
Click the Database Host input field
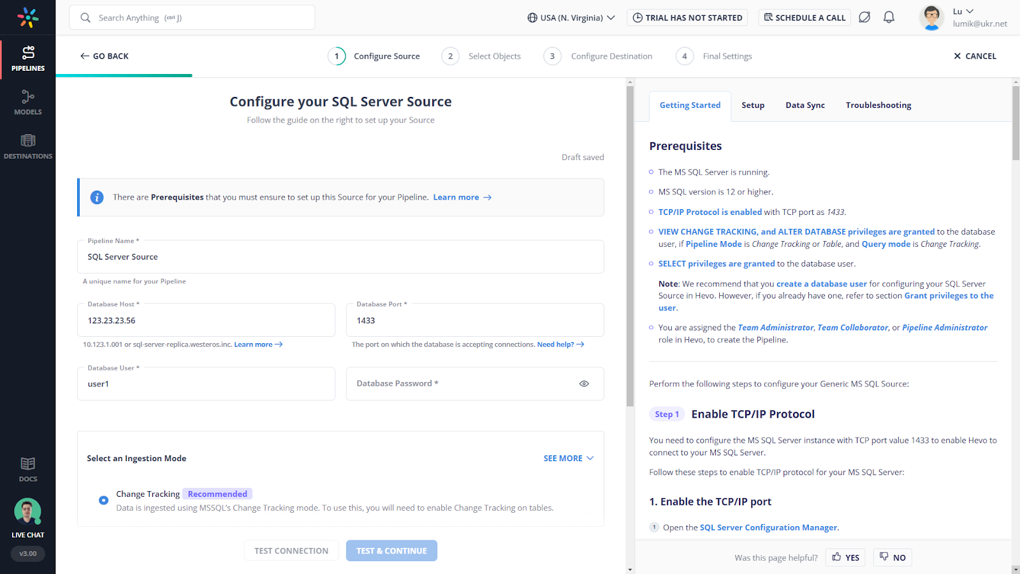tap(206, 321)
